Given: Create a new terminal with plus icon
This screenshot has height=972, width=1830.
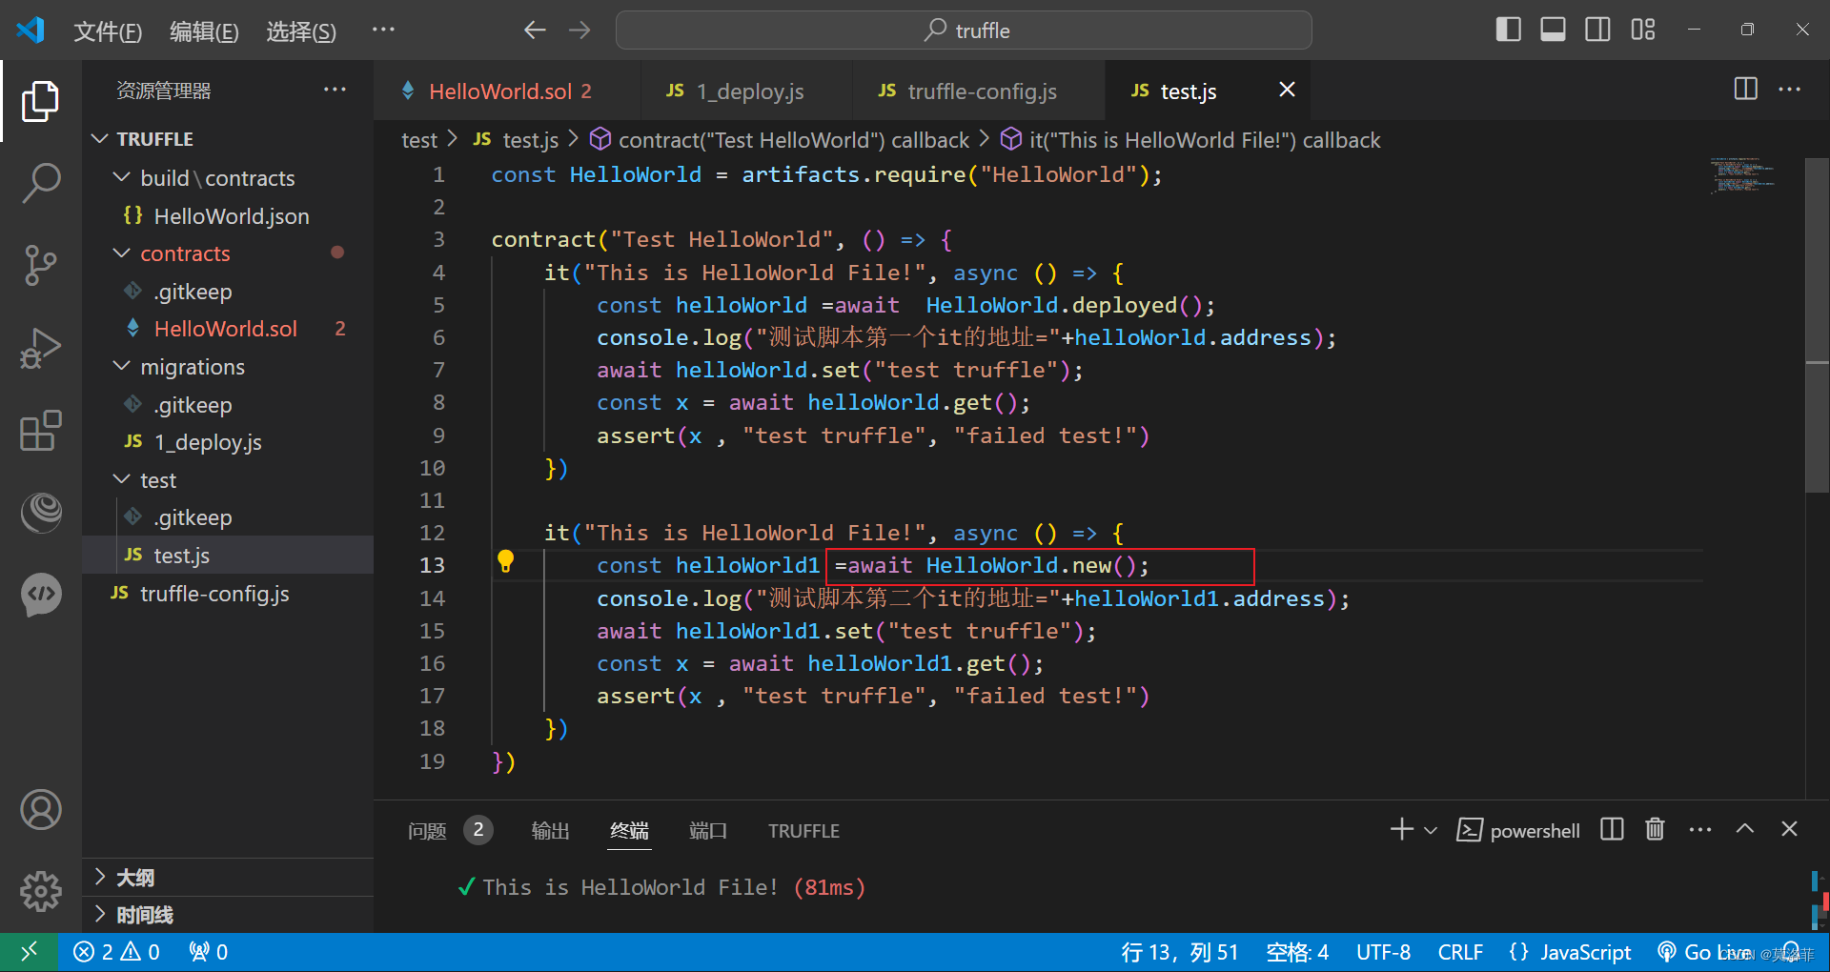Looking at the screenshot, I should 1401,829.
